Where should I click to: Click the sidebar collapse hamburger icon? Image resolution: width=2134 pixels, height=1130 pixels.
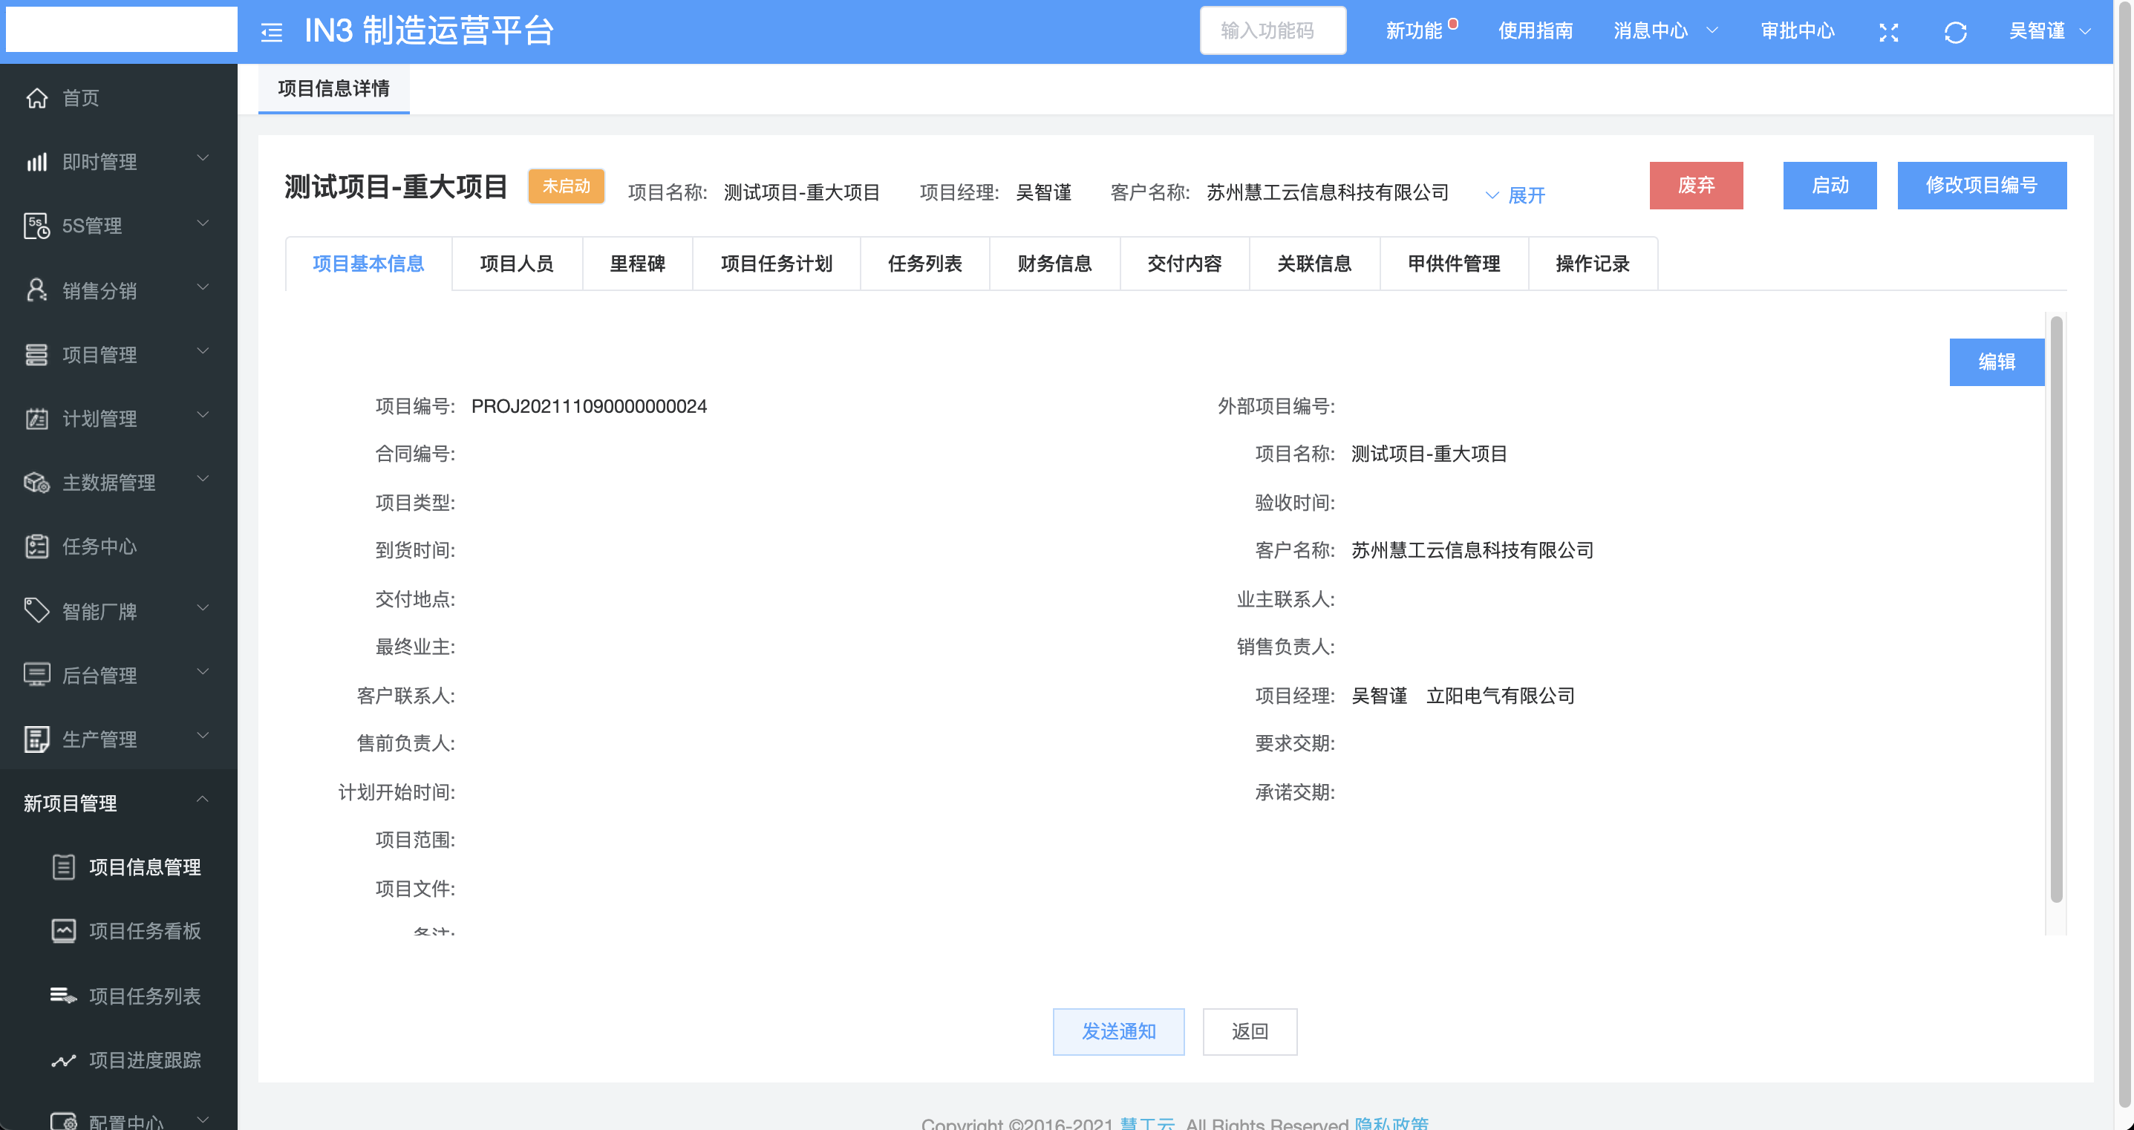(x=272, y=33)
